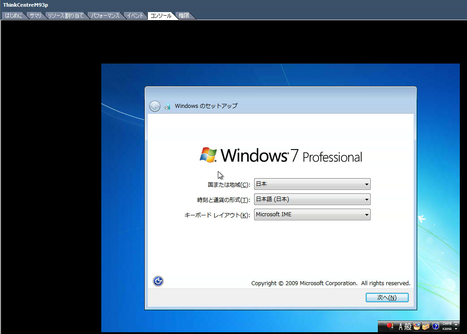Switch to the はじめに tab
467x334 pixels.
14,16
